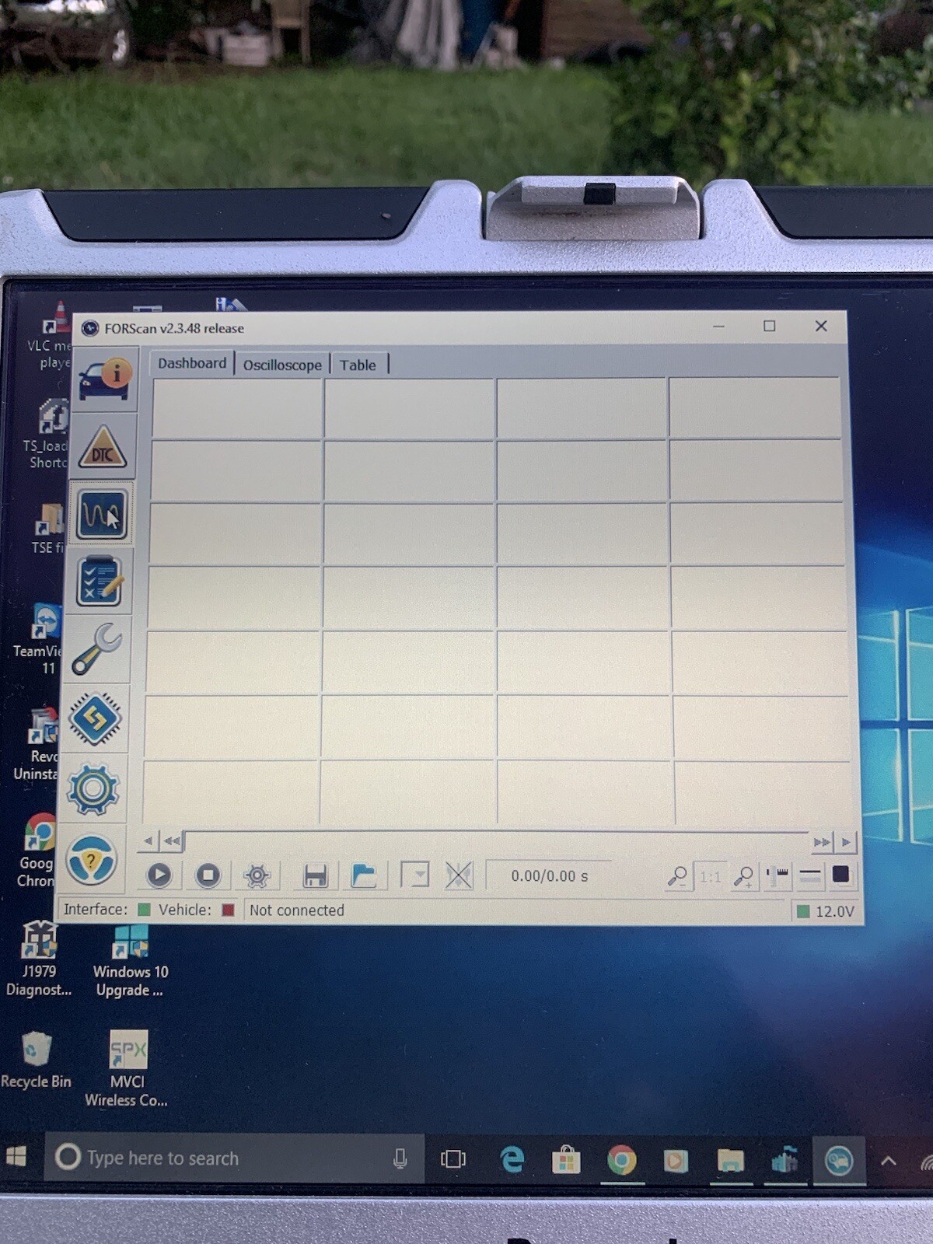
Task: Open the Vehicle information section
Action: tap(105, 379)
